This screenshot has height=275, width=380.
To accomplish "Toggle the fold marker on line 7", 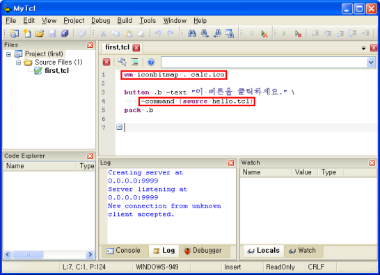I will 119,127.
